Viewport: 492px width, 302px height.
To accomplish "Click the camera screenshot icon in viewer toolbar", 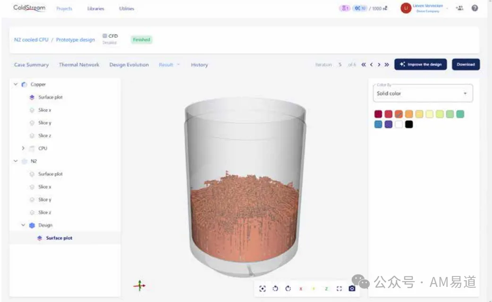I will point(352,288).
